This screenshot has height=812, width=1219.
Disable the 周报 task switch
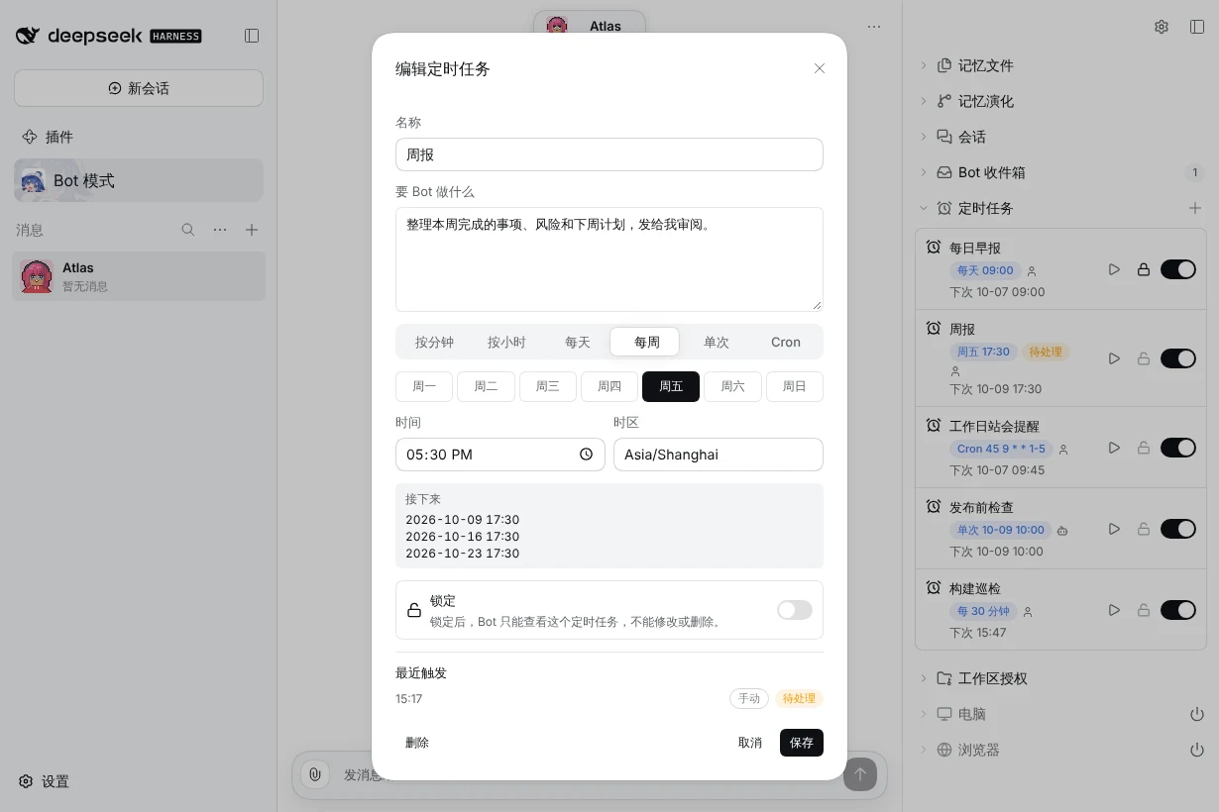[1178, 358]
